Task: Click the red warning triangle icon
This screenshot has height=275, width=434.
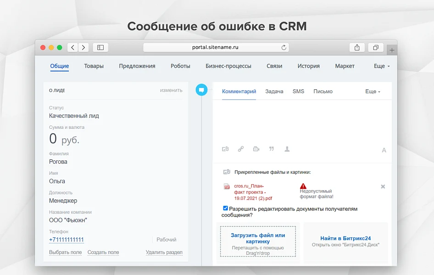Action: 303,186
